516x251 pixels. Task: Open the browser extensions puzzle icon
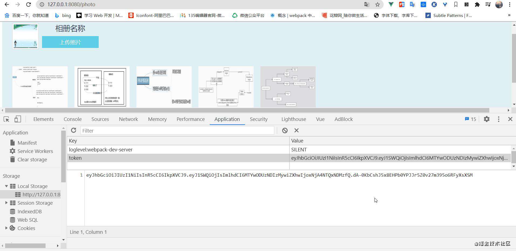[477, 5]
